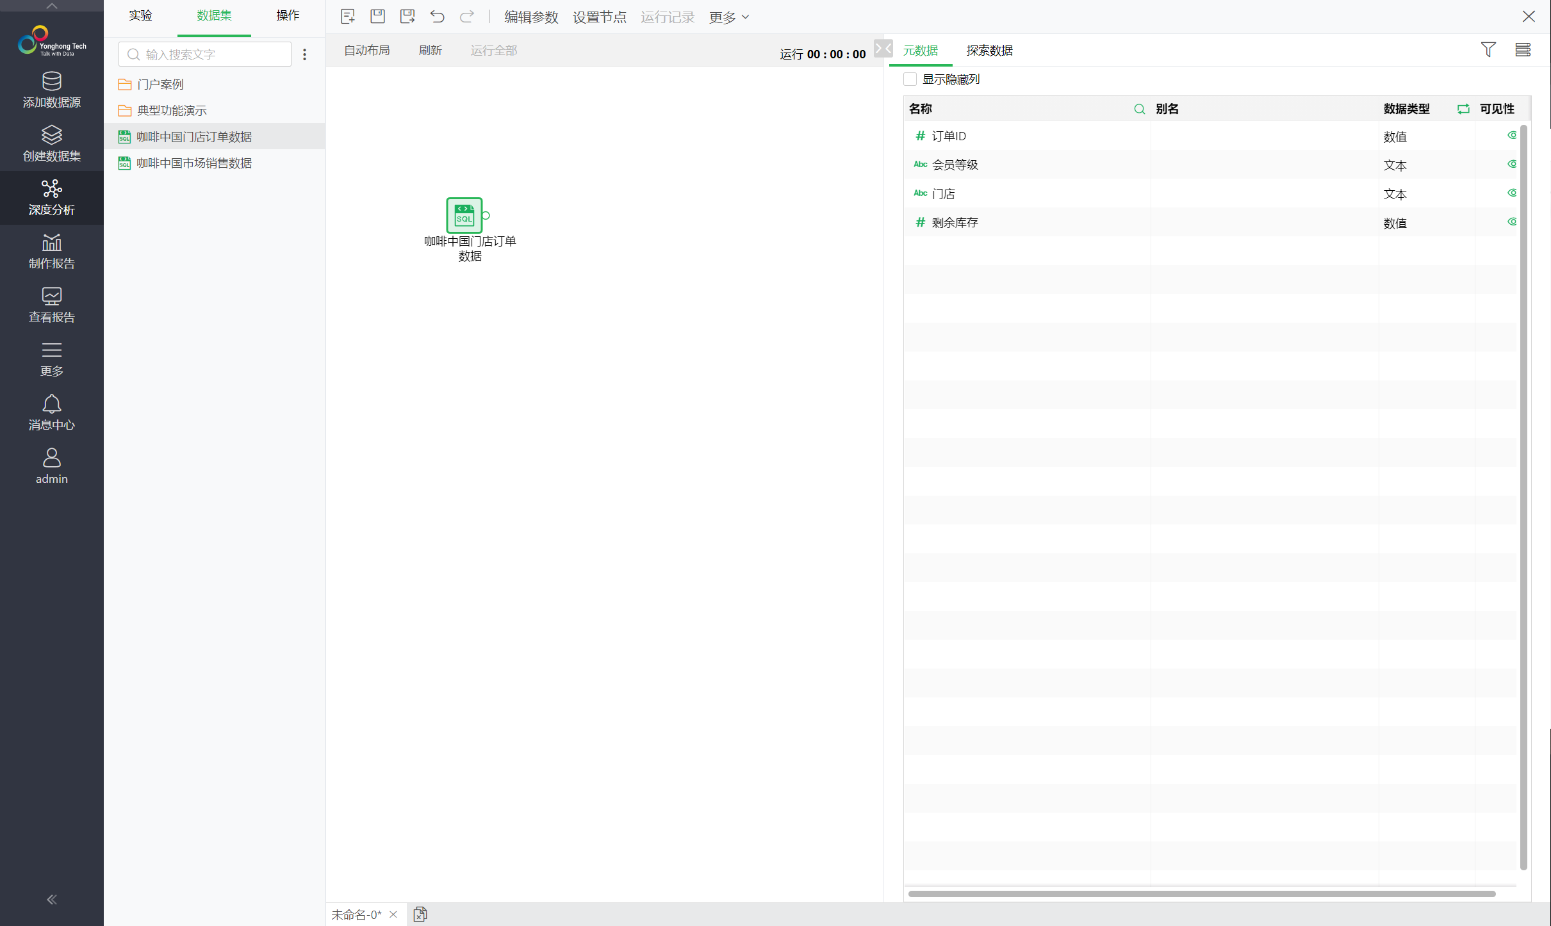The image size is (1551, 926).
Task: Switch to the 实验 tab
Action: 140,15
